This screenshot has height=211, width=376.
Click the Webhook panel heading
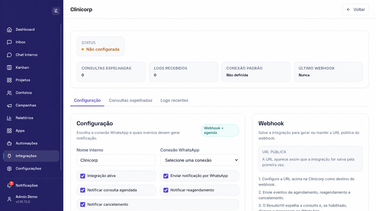pos(271,123)
